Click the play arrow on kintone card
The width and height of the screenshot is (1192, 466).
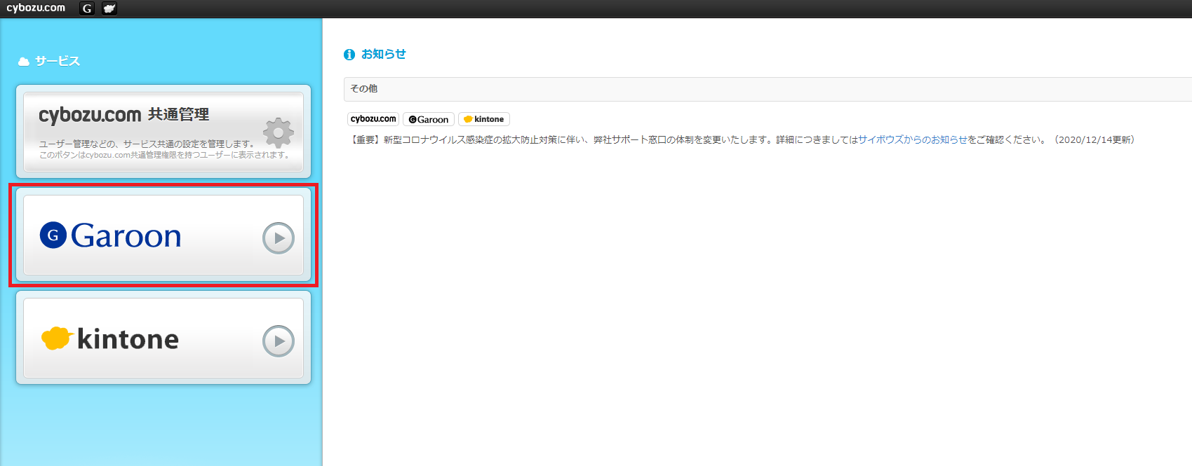pyautogui.click(x=279, y=341)
